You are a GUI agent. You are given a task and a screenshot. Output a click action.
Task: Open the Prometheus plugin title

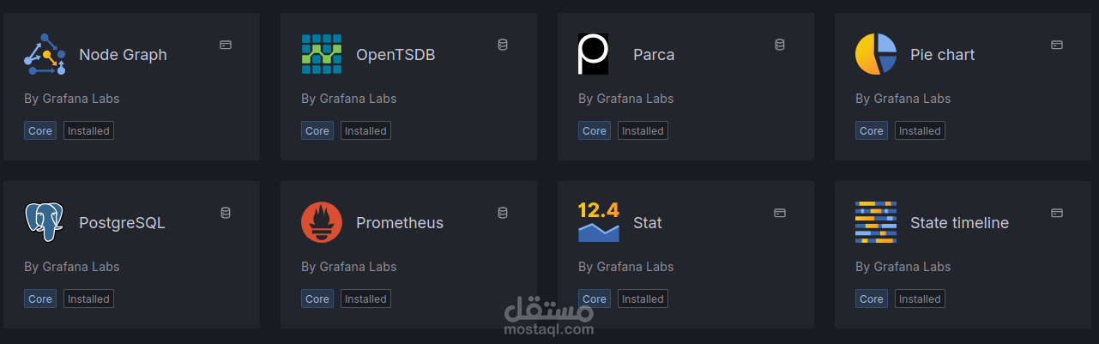click(400, 223)
